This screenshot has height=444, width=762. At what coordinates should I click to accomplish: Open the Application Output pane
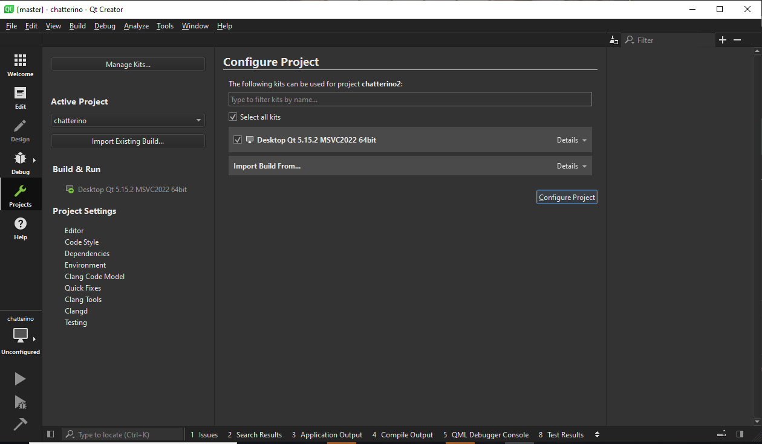(x=327, y=435)
